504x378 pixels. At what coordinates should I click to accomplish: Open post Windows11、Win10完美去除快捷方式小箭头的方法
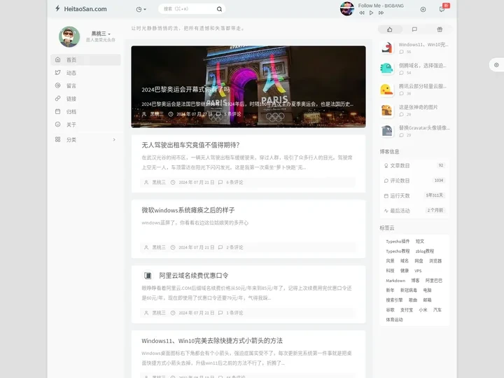[212, 341]
